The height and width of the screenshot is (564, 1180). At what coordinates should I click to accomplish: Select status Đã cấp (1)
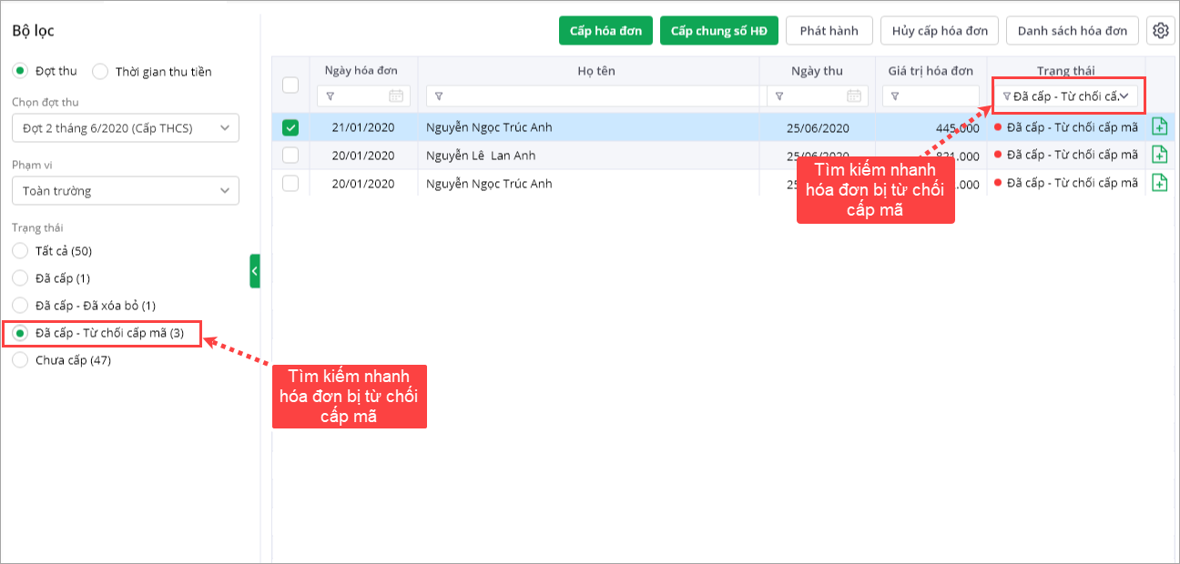point(20,278)
